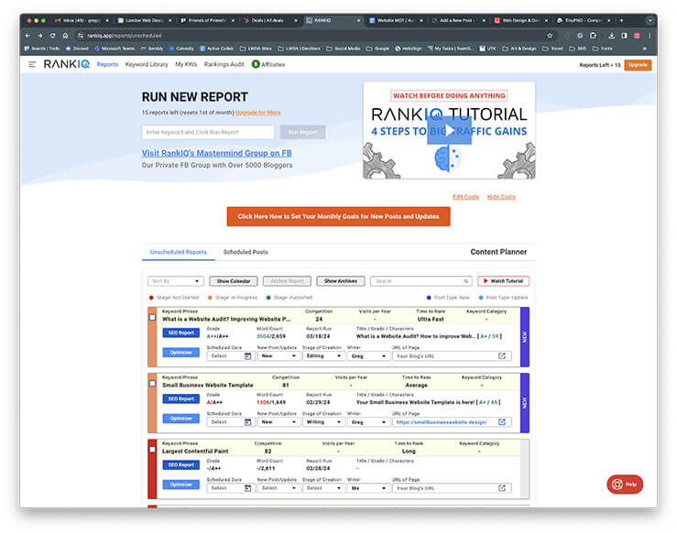The width and height of the screenshot is (677, 534).
Task: Click the orange Upgrade button
Action: tap(638, 65)
